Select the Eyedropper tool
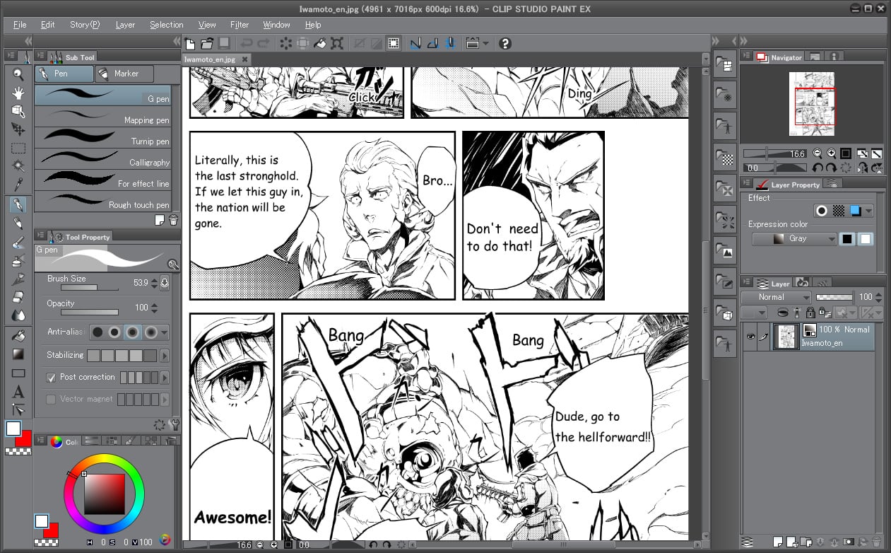The image size is (891, 553). 18,185
